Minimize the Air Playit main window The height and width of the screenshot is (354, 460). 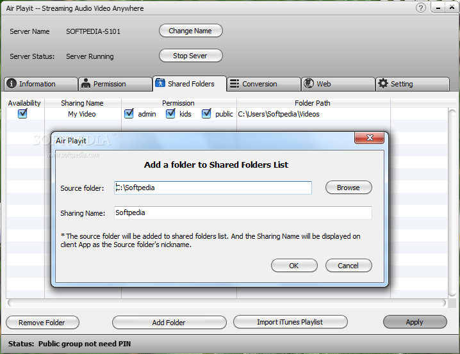(438, 8)
